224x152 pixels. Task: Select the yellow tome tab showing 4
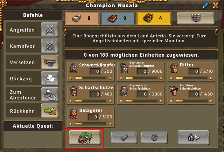click(154, 18)
